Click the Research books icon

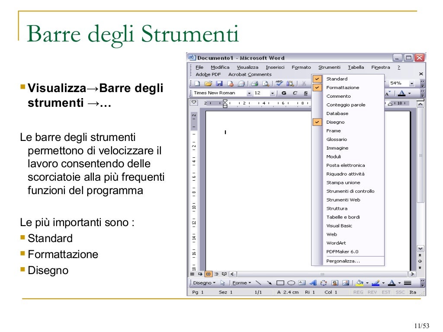coord(290,83)
